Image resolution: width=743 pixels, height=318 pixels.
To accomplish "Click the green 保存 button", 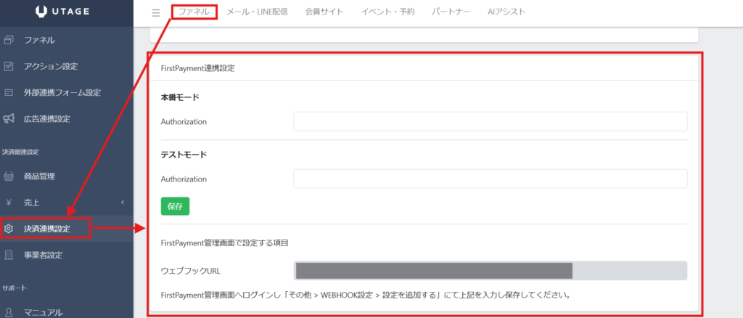I will click(175, 206).
